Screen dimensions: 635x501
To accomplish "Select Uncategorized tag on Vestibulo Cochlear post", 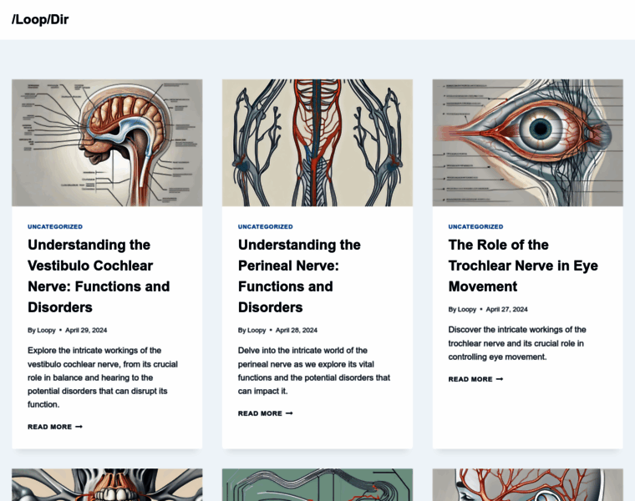I will point(55,226).
